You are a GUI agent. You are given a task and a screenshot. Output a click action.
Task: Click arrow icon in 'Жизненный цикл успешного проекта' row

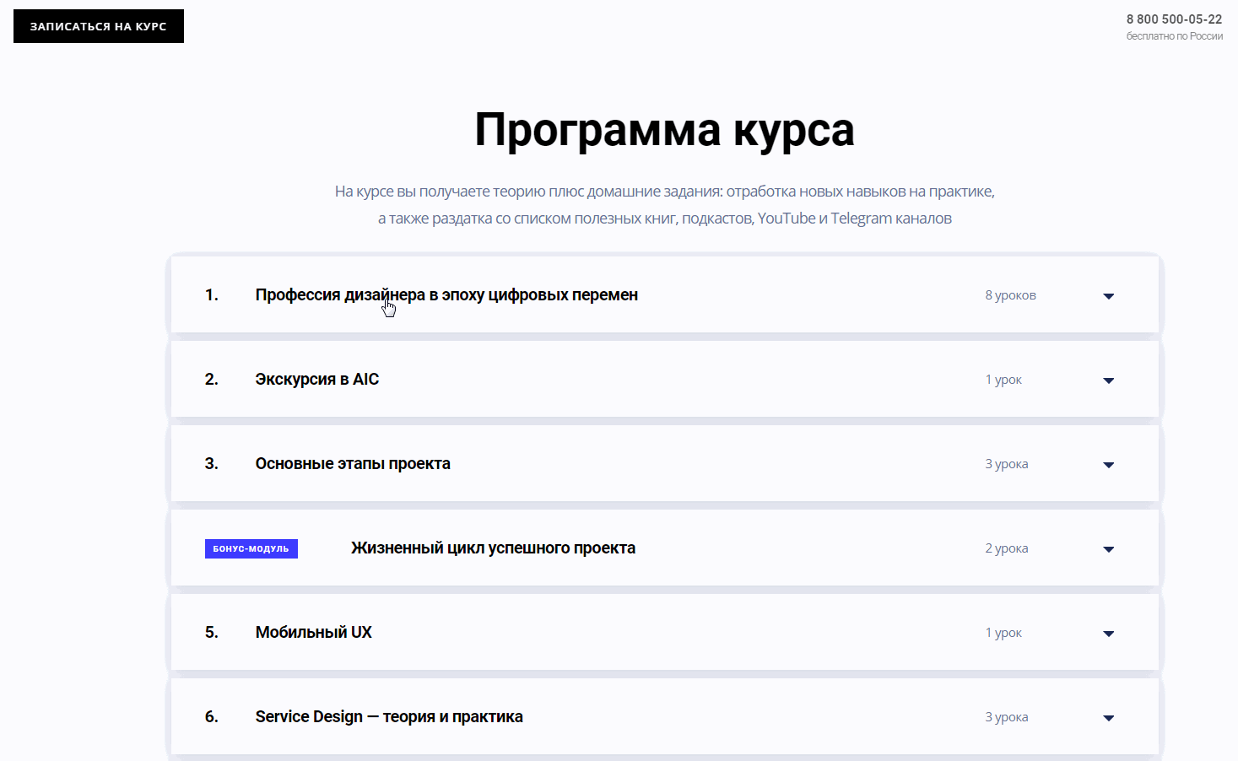1108,549
